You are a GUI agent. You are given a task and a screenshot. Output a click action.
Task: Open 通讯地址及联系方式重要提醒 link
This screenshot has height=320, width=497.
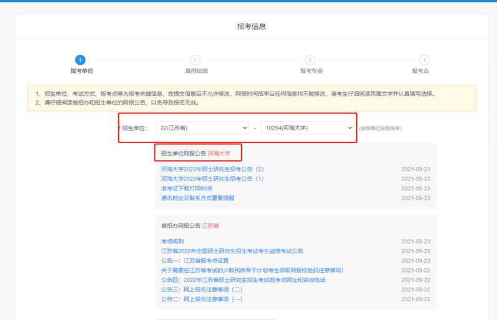click(x=197, y=198)
